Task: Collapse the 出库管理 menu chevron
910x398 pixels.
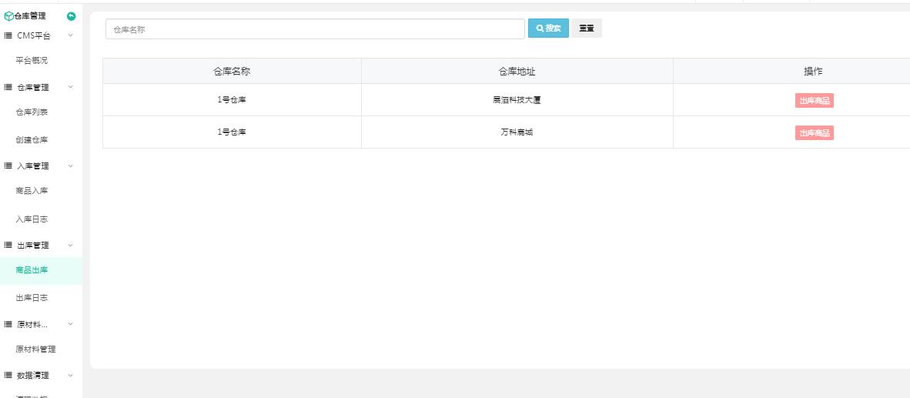Action: click(x=71, y=245)
